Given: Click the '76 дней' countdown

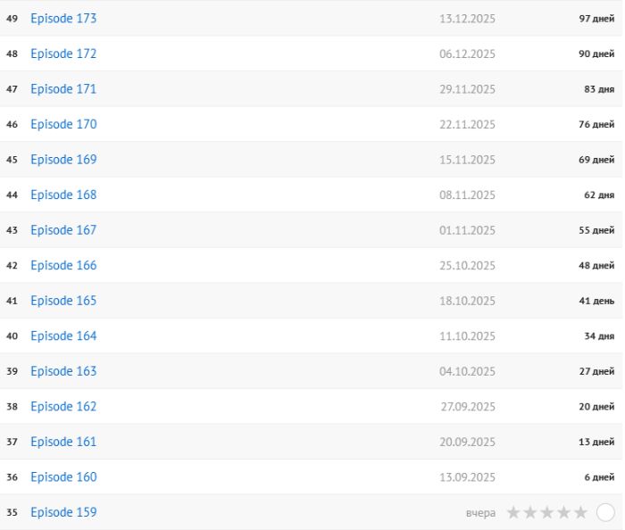Looking at the screenshot, I should pyautogui.click(x=596, y=124).
